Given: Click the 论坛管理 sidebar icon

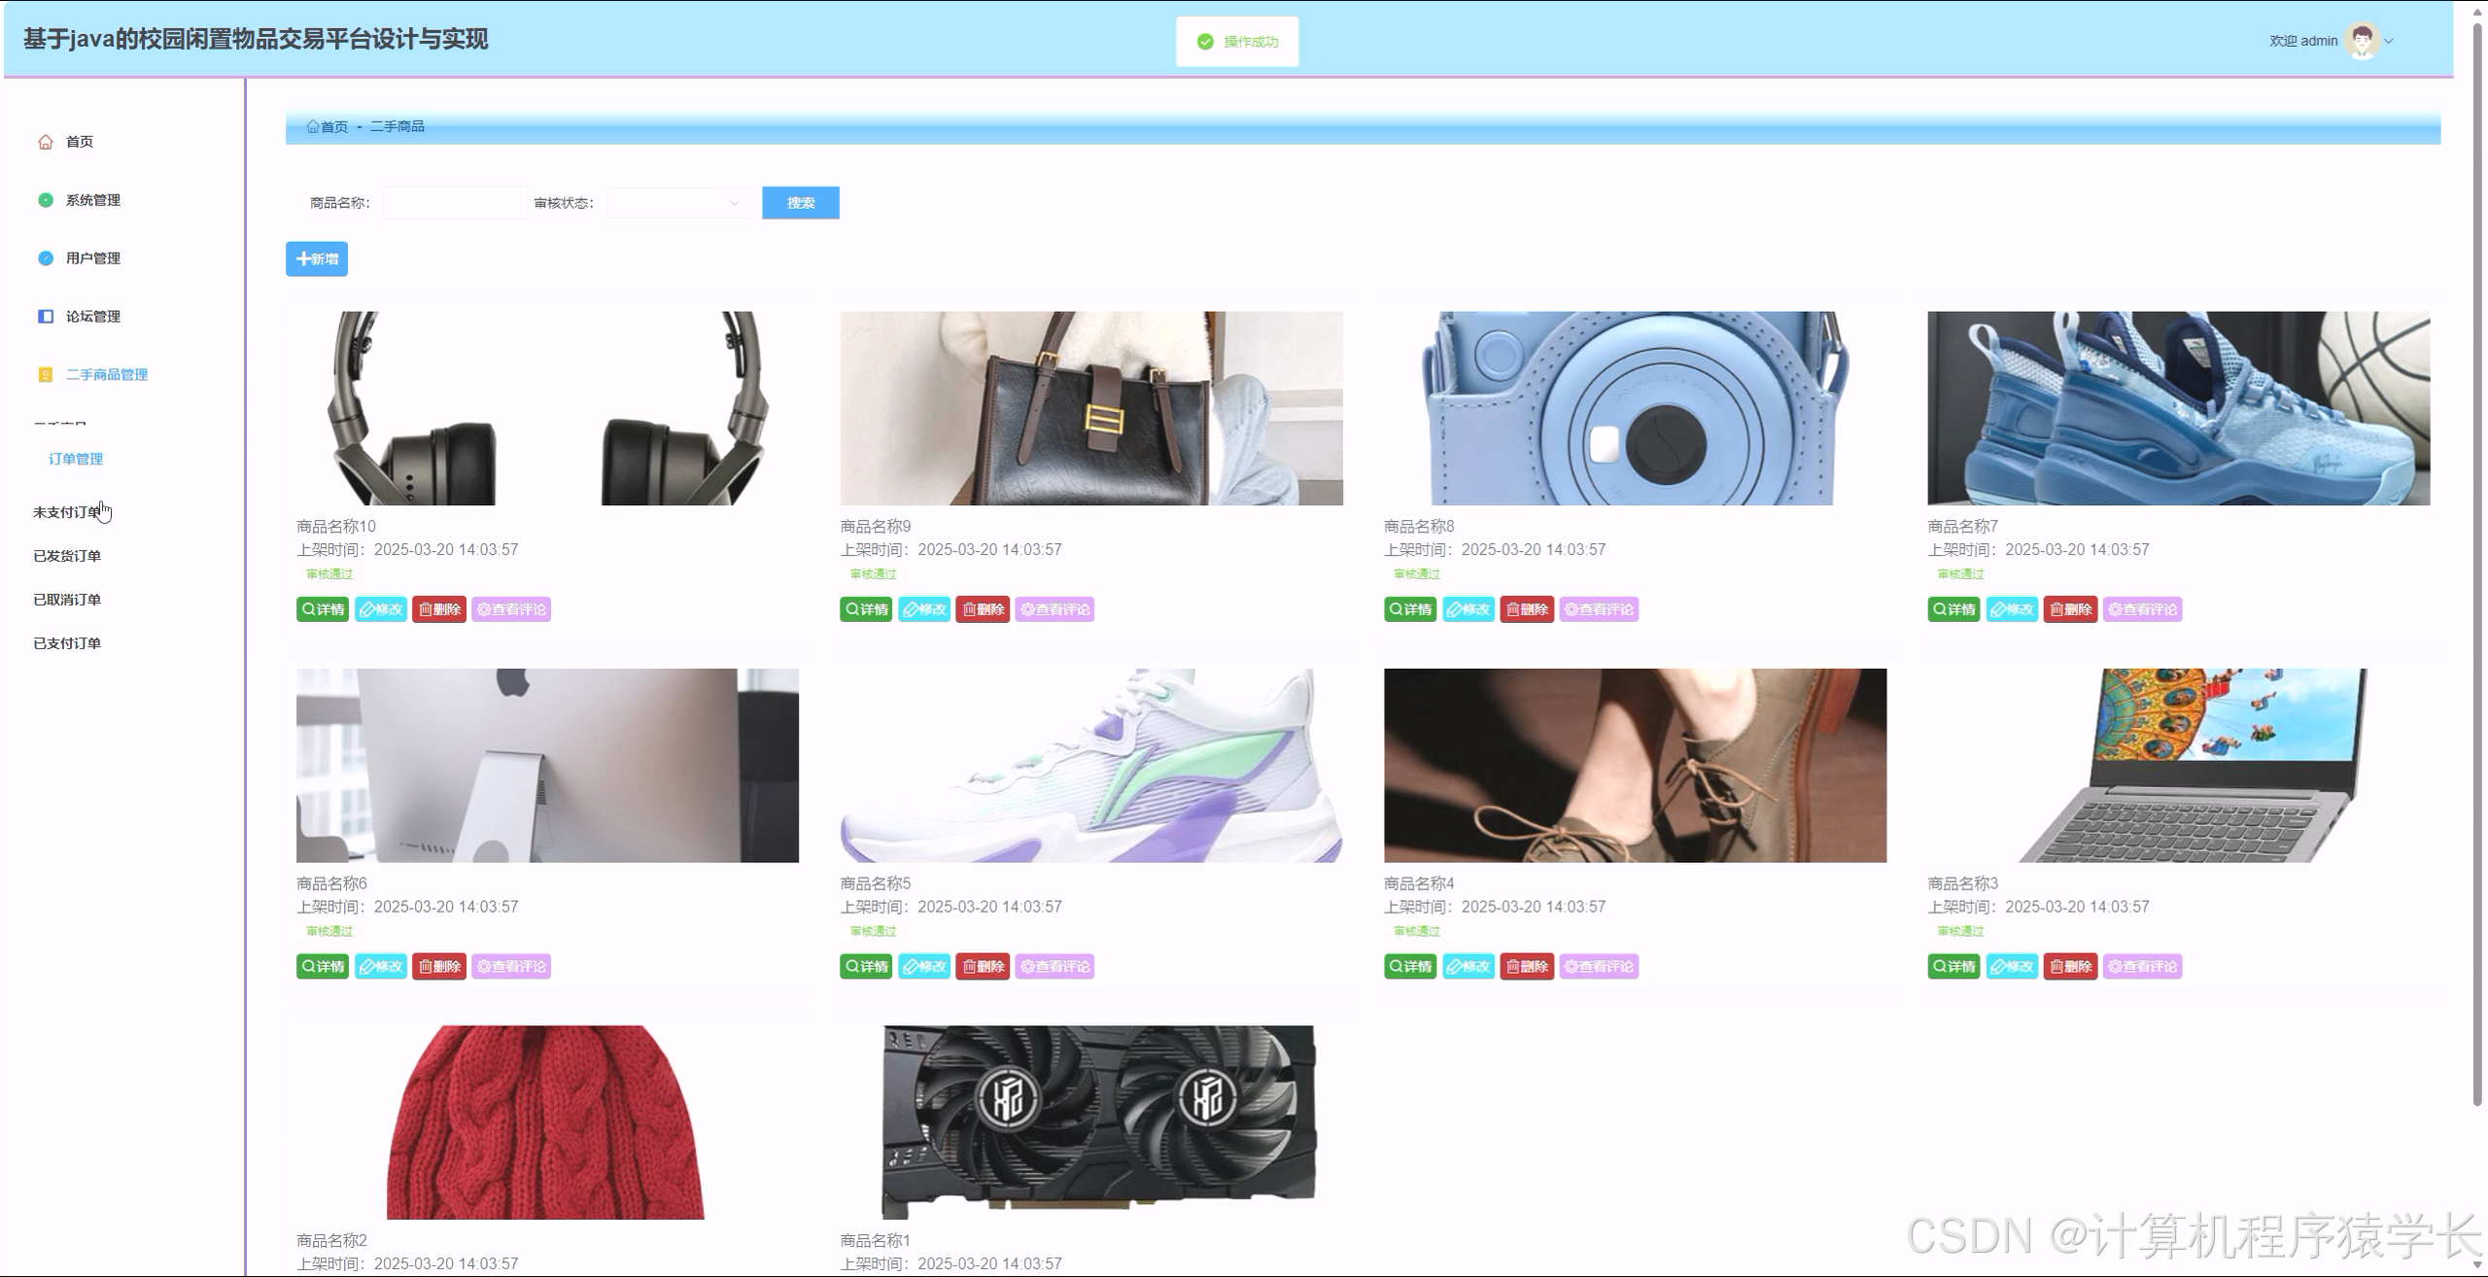Looking at the screenshot, I should coord(46,317).
